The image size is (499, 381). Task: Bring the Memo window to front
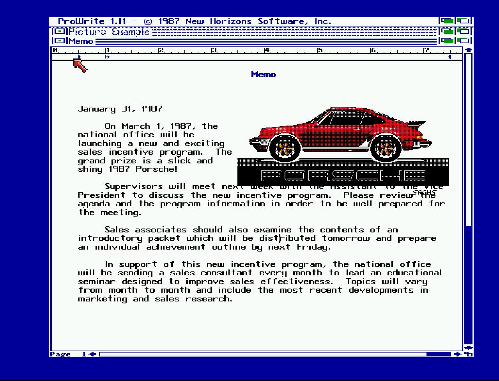tap(464, 41)
